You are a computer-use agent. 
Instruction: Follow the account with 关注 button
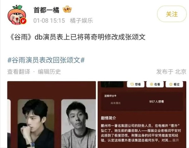[x=172, y=14]
